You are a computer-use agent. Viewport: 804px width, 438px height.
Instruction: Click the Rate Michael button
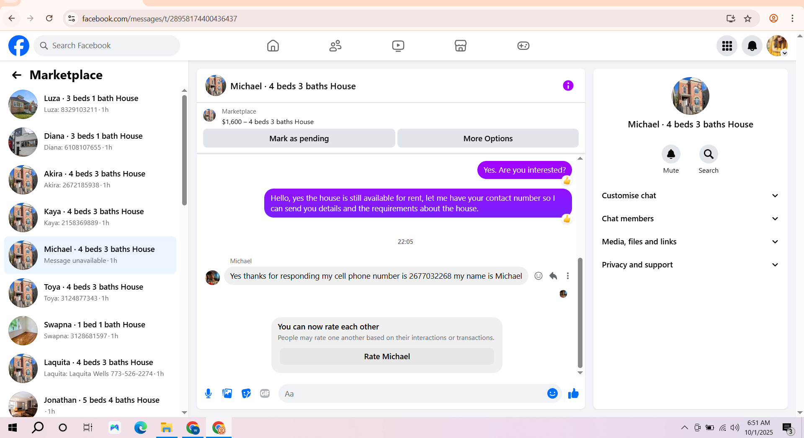point(387,357)
